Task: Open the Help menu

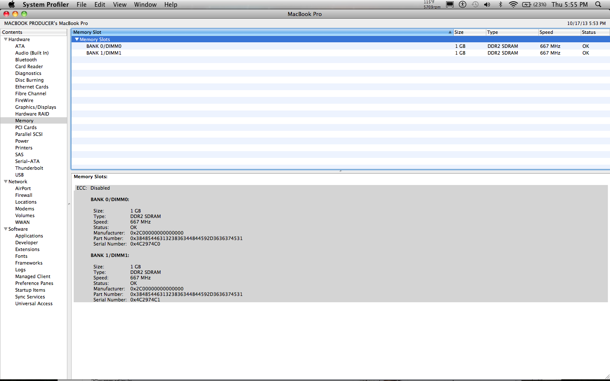Action: [171, 5]
